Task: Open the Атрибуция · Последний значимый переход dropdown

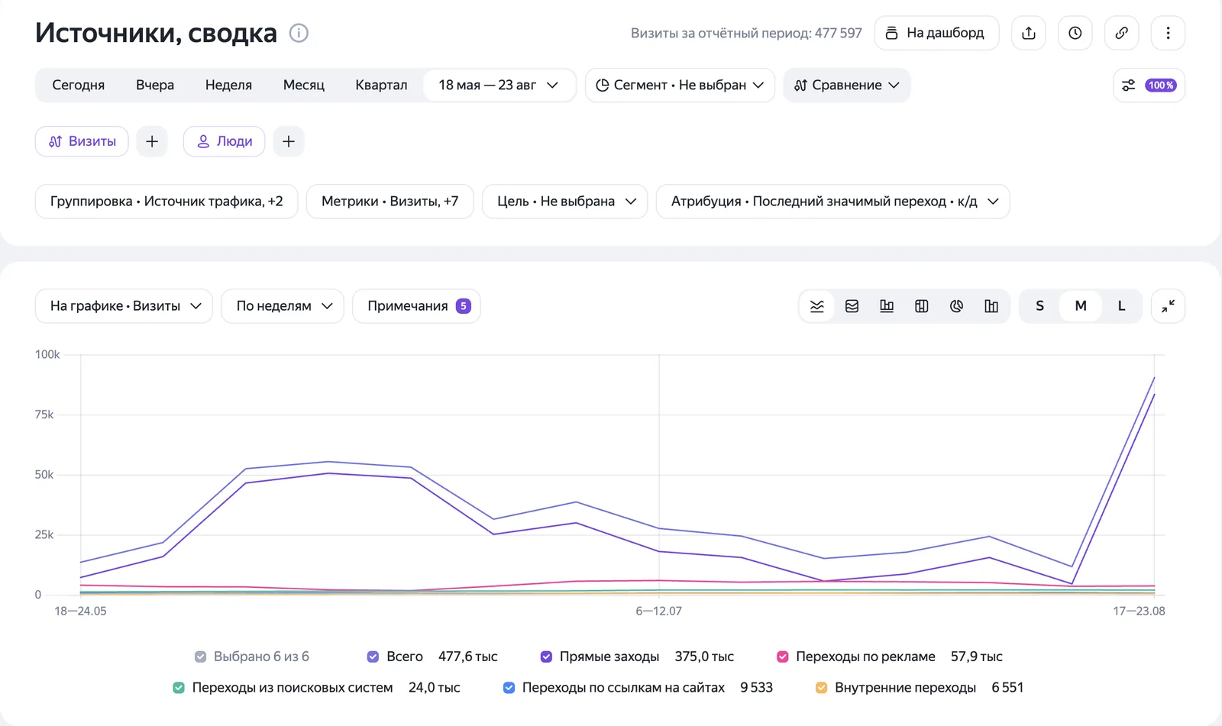Action: [x=833, y=202]
